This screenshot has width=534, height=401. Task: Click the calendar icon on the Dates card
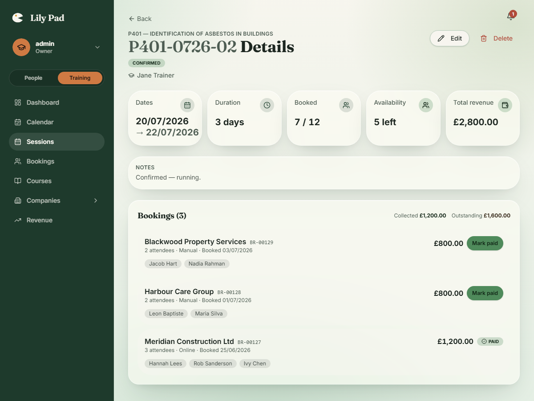(x=187, y=105)
